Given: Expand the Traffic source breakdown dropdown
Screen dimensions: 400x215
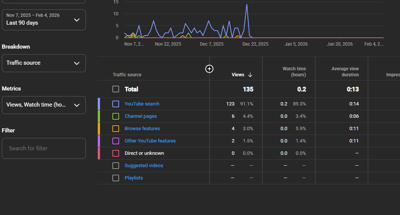Looking at the screenshot, I should pyautogui.click(x=43, y=63).
